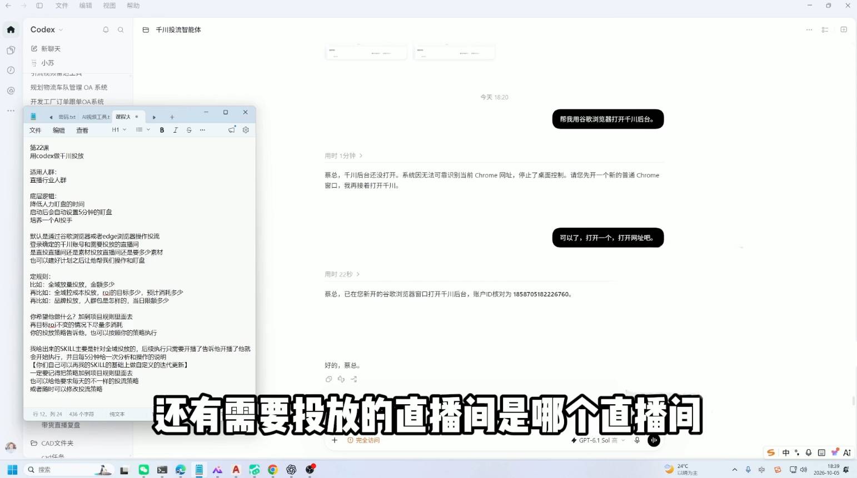Open the history clock icon in left rail
857x478 pixels.
click(11, 70)
